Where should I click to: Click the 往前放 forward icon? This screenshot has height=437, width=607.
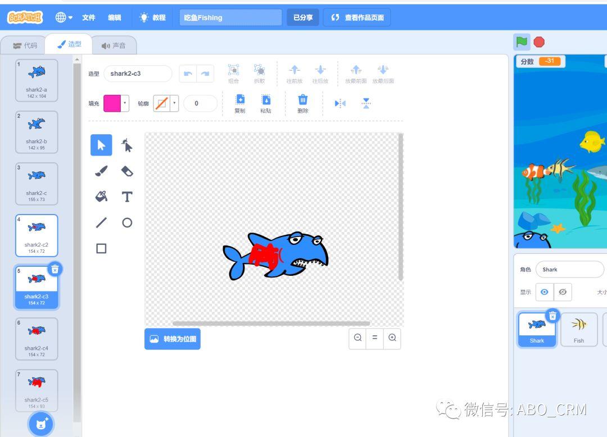(x=294, y=74)
